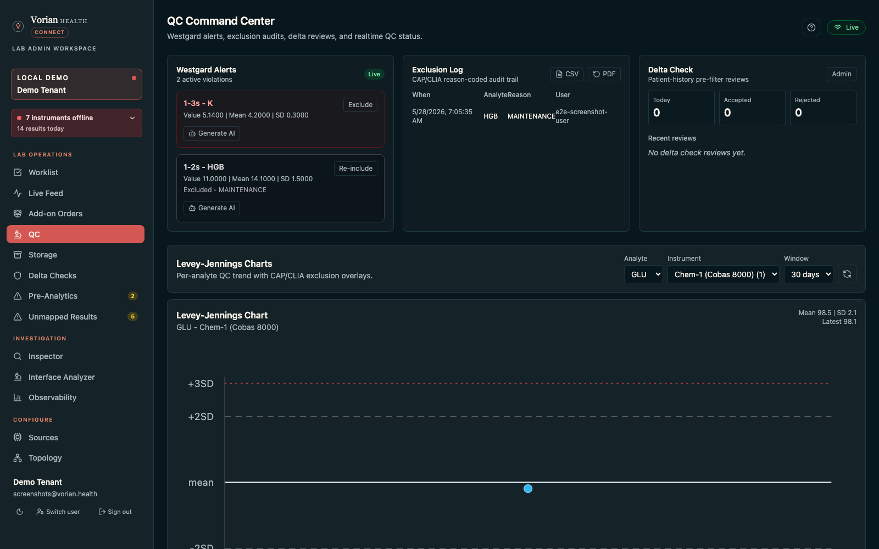Go to Live Feed

[x=75, y=193]
